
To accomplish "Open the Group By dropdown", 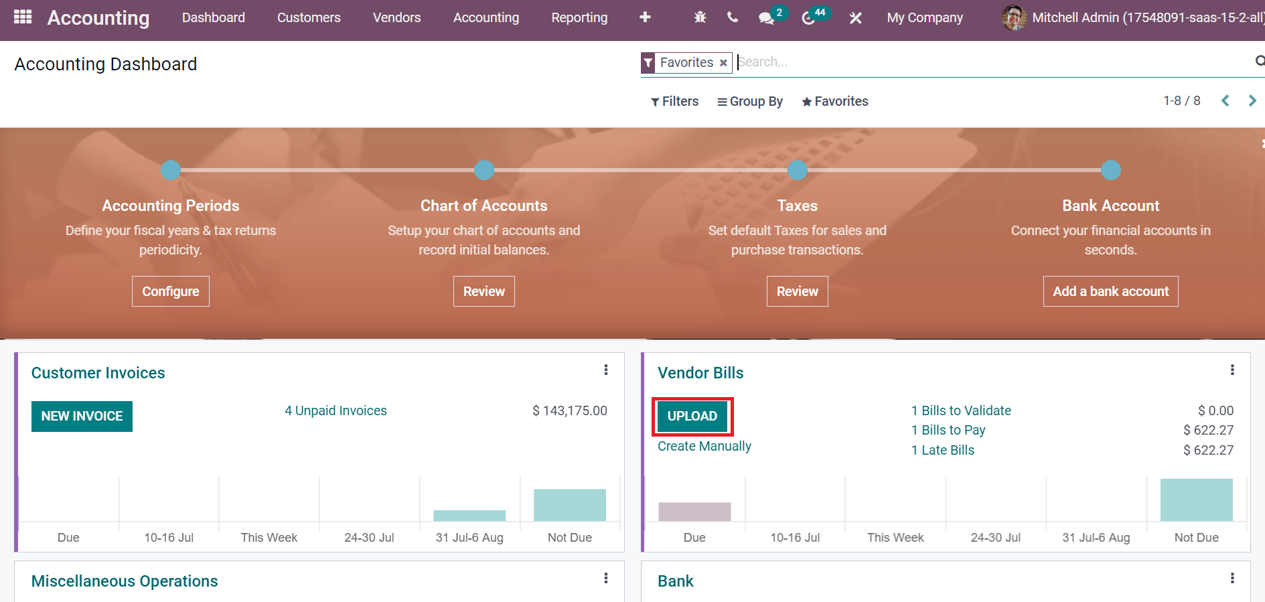I will pos(750,101).
